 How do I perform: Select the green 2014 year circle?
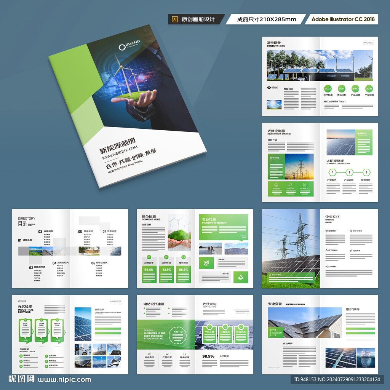click(x=342, y=88)
